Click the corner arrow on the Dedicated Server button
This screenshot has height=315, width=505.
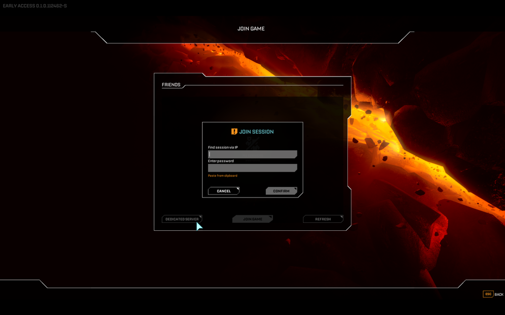coord(200,216)
